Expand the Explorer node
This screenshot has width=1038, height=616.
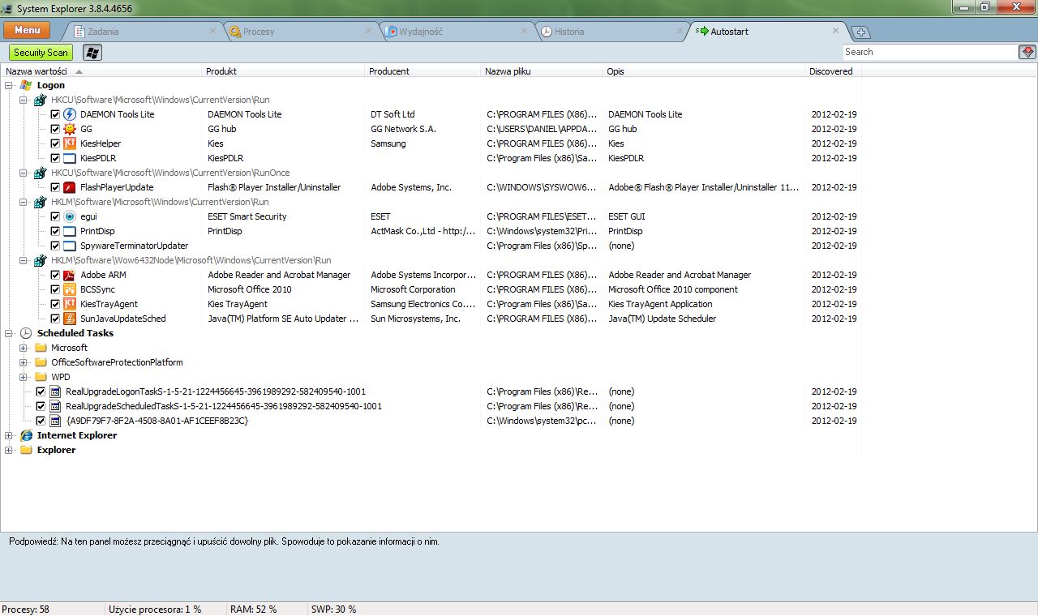click(9, 450)
